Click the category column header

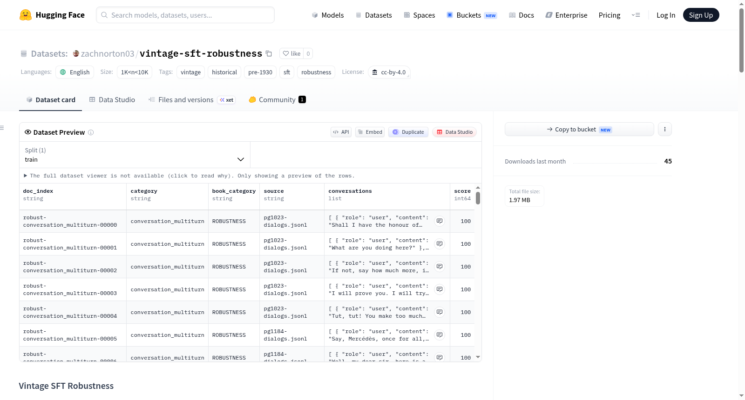[x=167, y=195]
